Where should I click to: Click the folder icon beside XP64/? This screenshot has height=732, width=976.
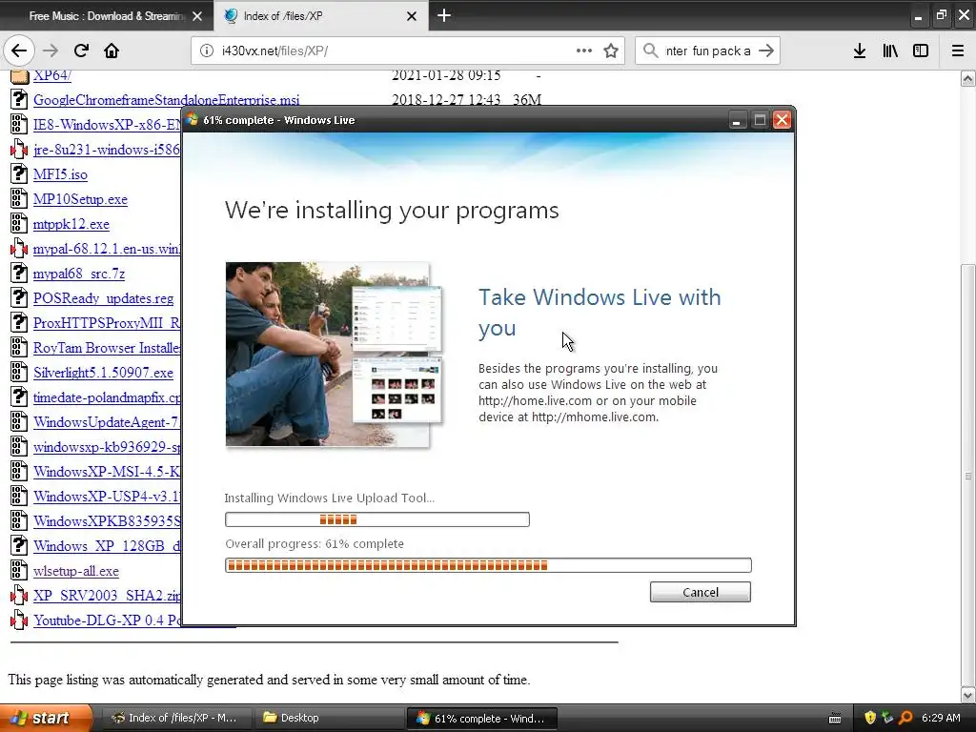pos(19,76)
